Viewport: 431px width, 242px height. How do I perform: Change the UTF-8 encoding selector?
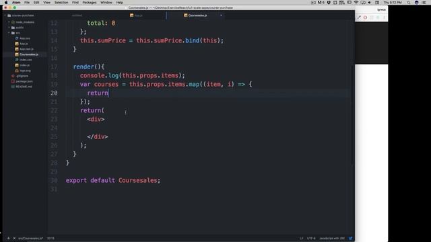pos(311,238)
